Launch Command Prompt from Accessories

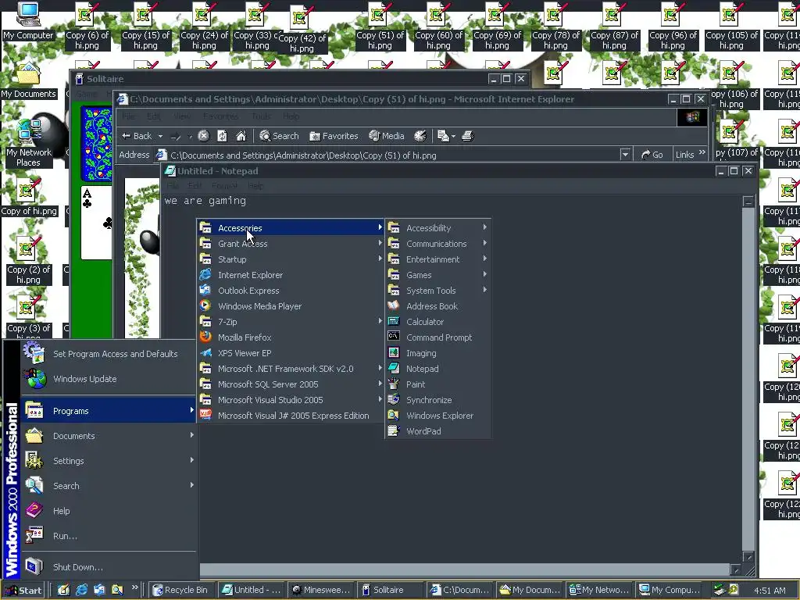[437, 337]
